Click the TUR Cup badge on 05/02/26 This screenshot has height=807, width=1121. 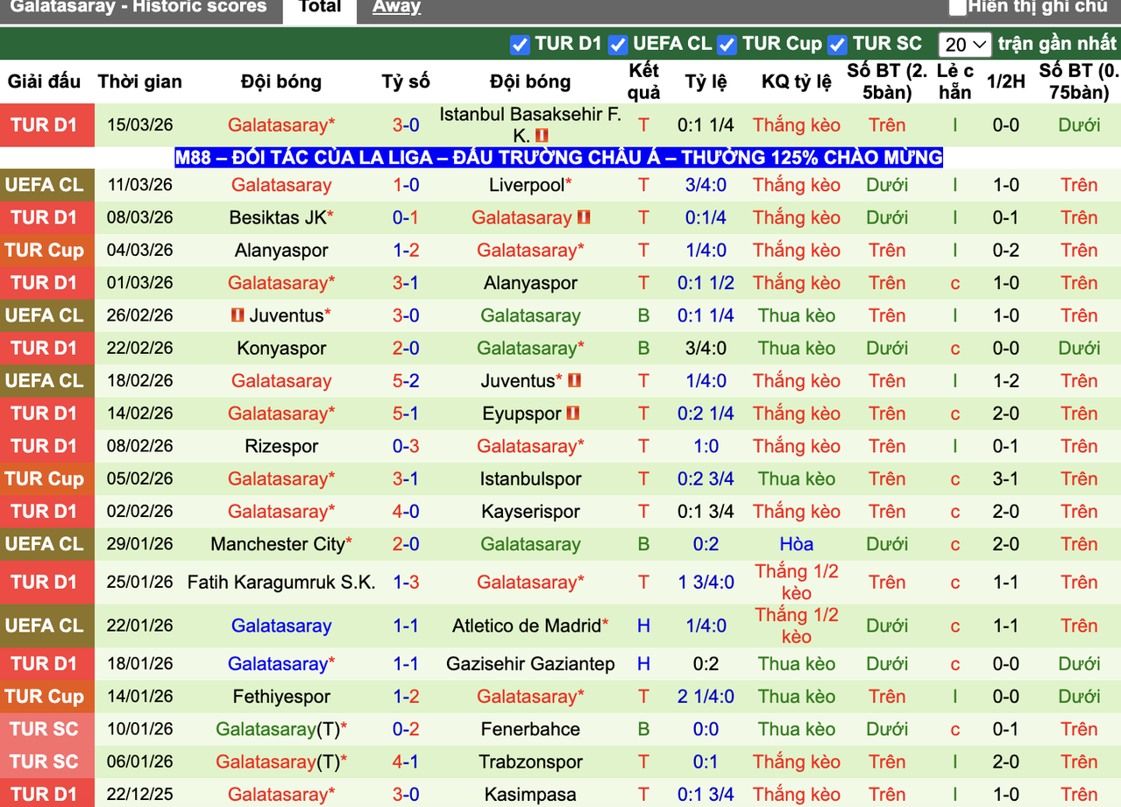click(46, 478)
